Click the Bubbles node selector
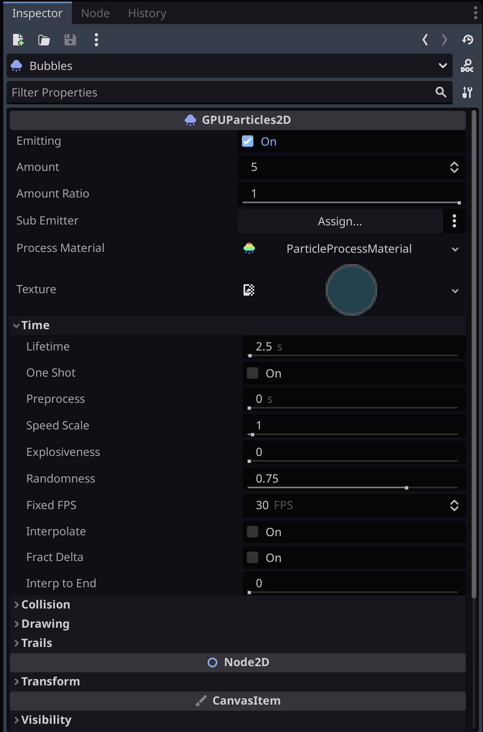The width and height of the screenshot is (483, 732). 230,66
